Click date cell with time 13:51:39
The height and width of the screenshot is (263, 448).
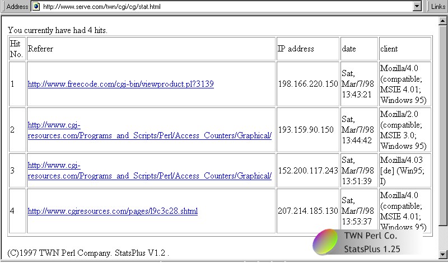tap(359, 171)
